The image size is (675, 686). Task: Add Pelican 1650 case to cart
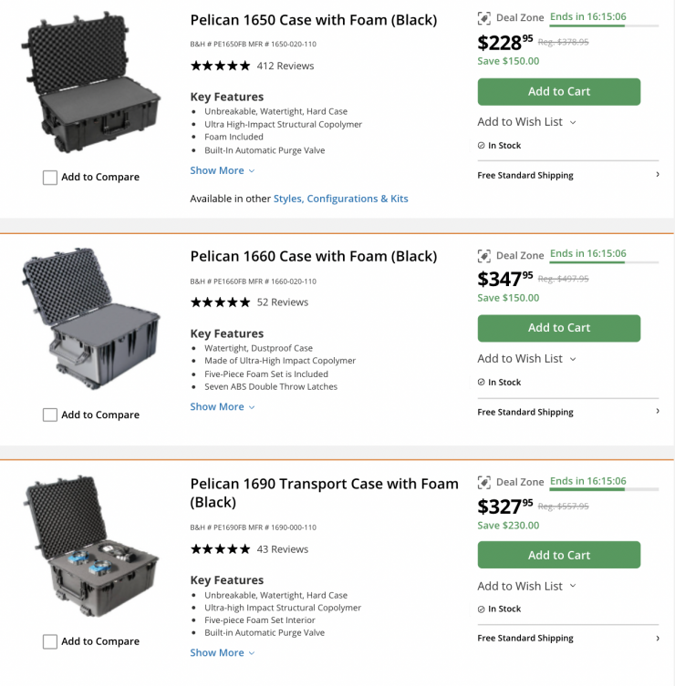click(x=558, y=92)
